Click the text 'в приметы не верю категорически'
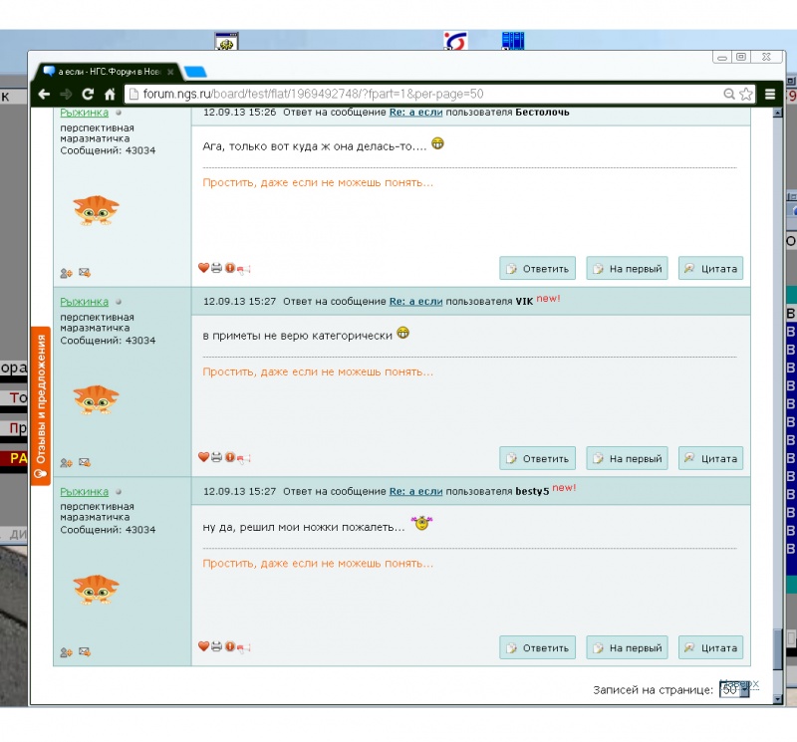The width and height of the screenshot is (797, 742). click(297, 336)
